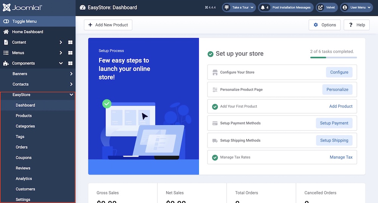Screen dimensions: 378x203
Task: Click the sliders icon beside Personalize Product Page
Action: 215,90
